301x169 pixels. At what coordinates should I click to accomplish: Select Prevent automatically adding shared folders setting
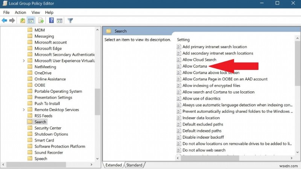point(237,111)
